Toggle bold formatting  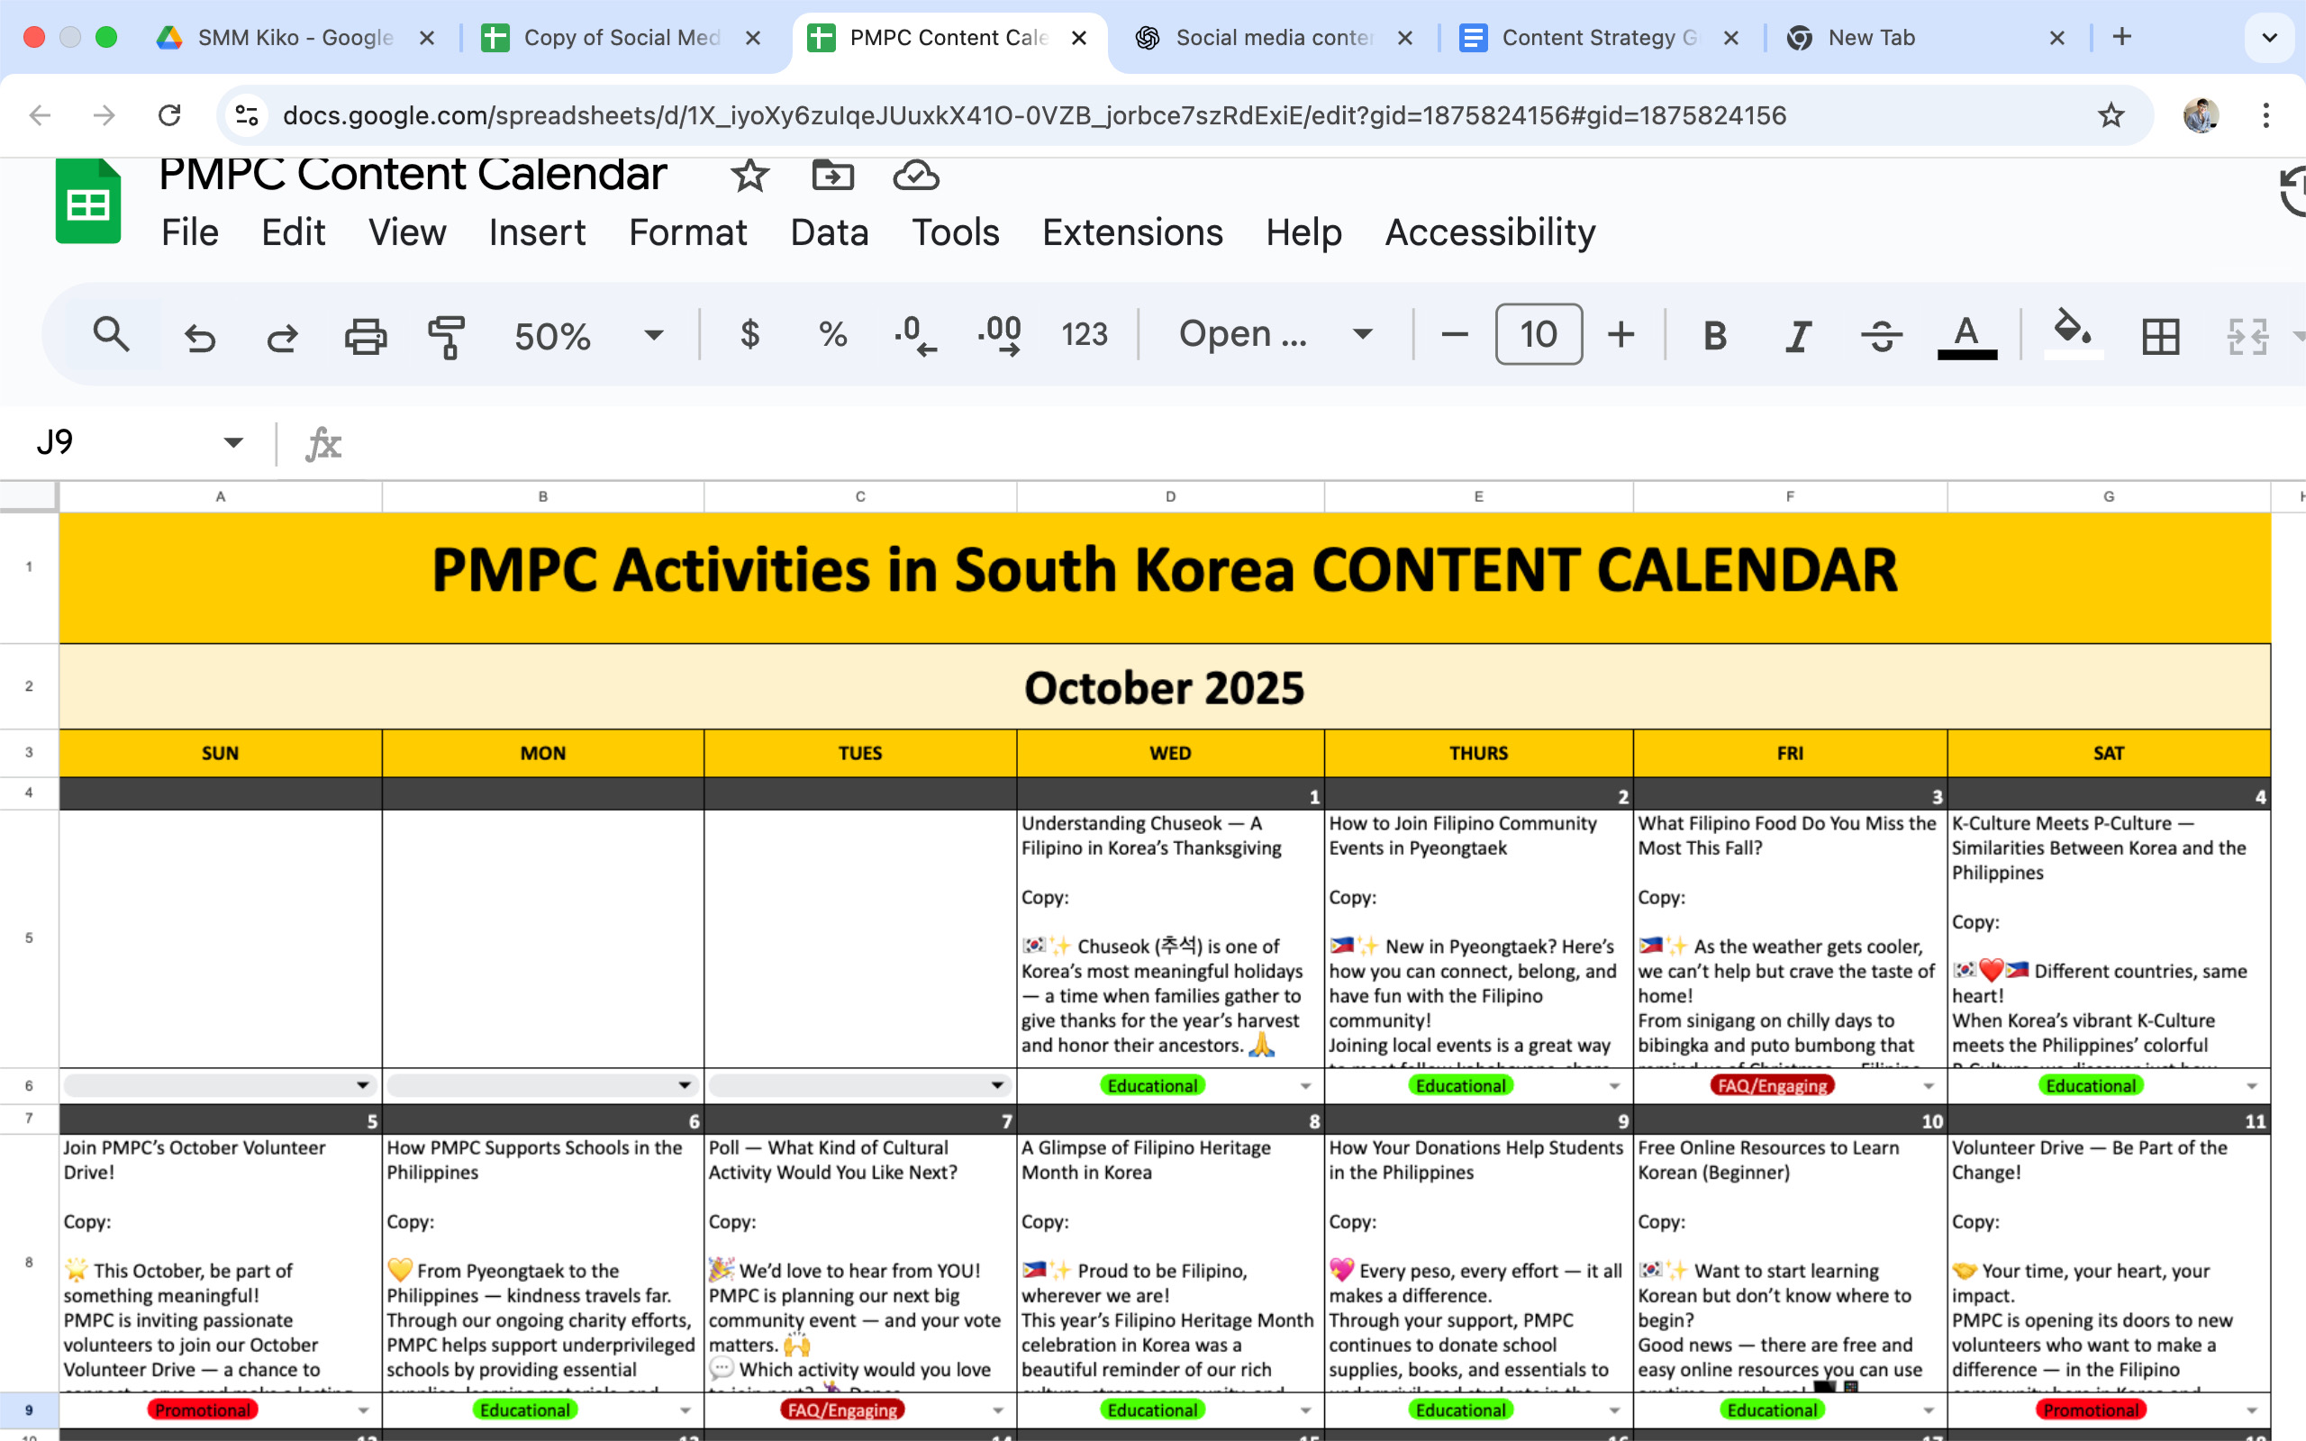pyautogui.click(x=1714, y=335)
